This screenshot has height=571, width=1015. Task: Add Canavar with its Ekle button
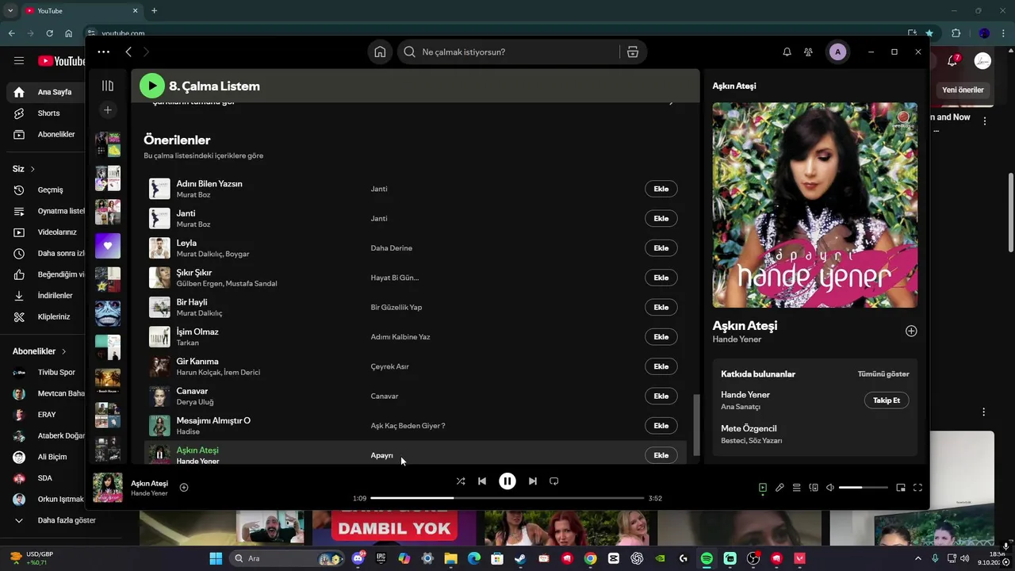point(661,396)
